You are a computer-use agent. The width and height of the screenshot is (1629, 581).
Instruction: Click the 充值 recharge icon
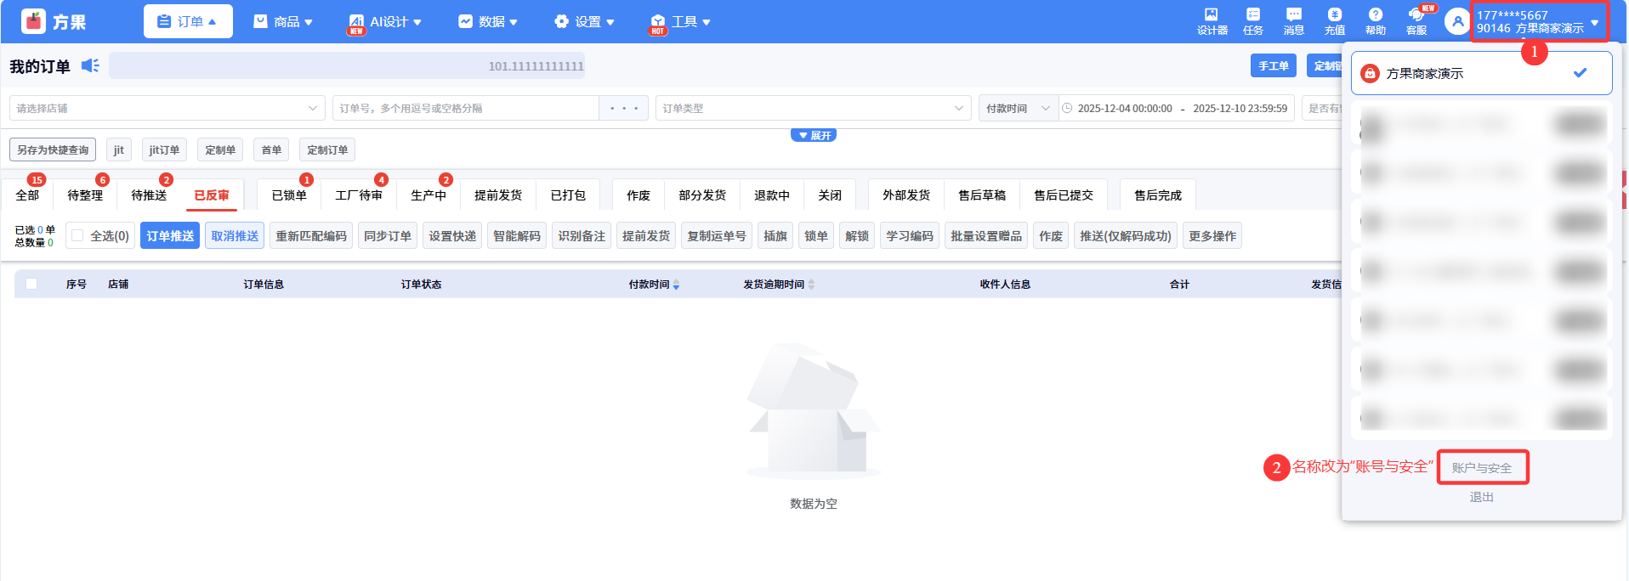1334,20
